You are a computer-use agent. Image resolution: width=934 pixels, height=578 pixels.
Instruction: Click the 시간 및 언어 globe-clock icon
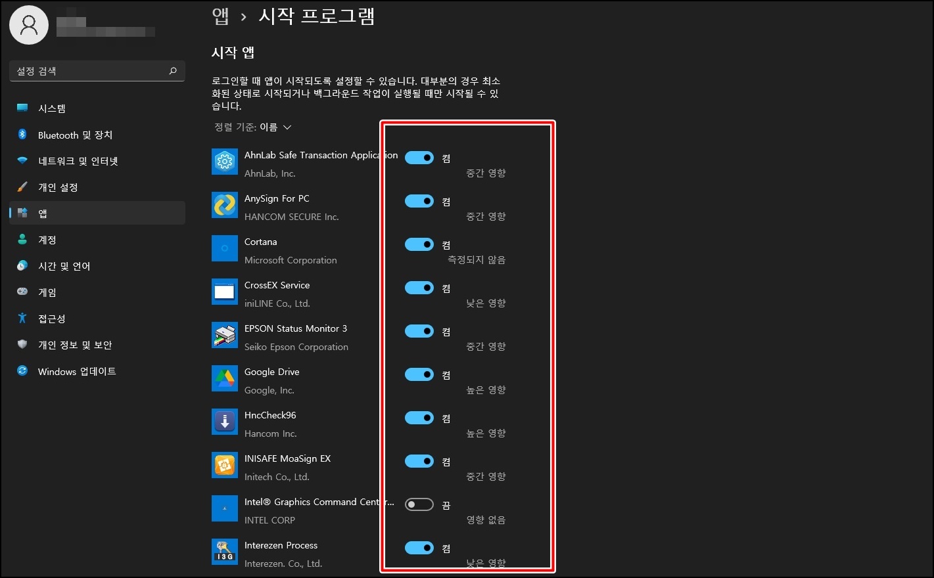point(22,265)
